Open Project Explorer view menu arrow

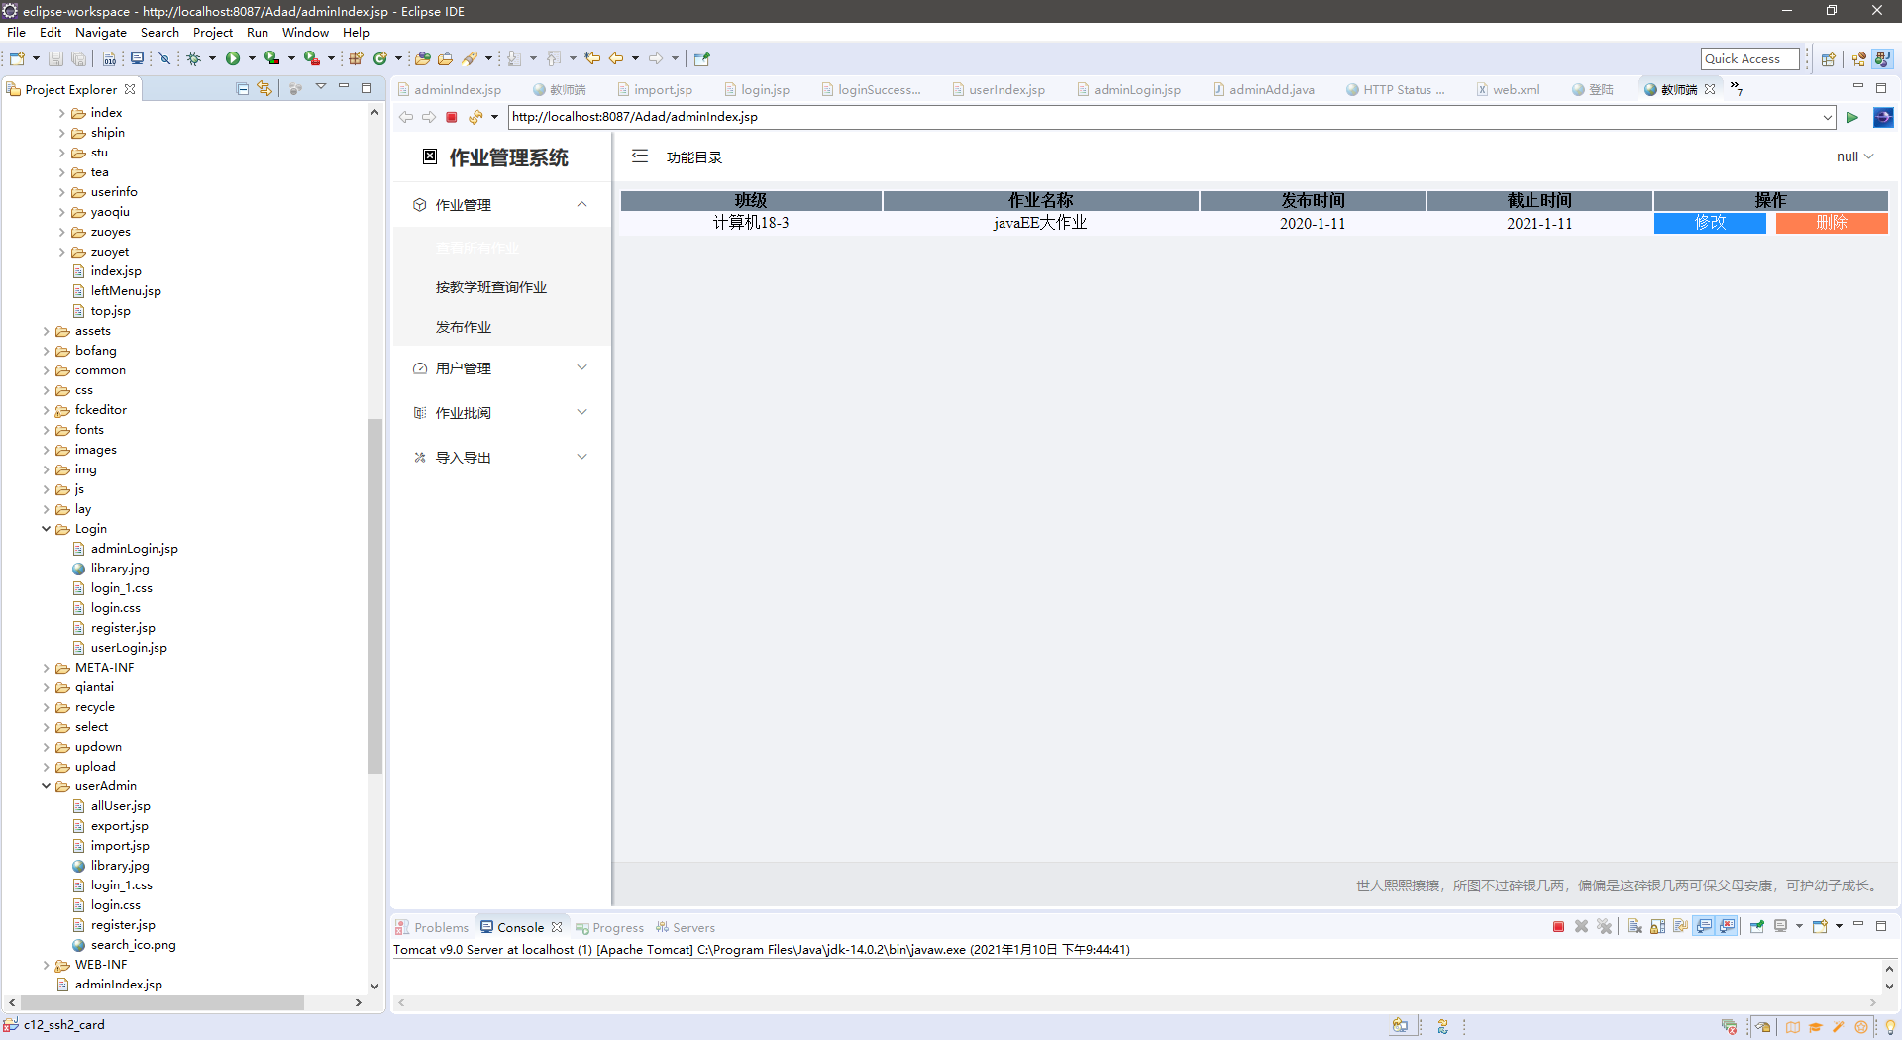[x=321, y=88]
